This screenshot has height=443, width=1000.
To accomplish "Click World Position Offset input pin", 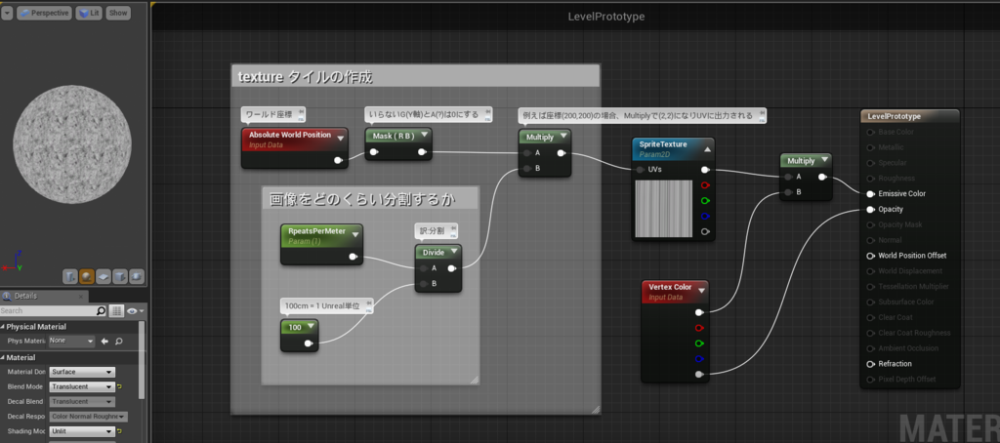I will click(870, 256).
